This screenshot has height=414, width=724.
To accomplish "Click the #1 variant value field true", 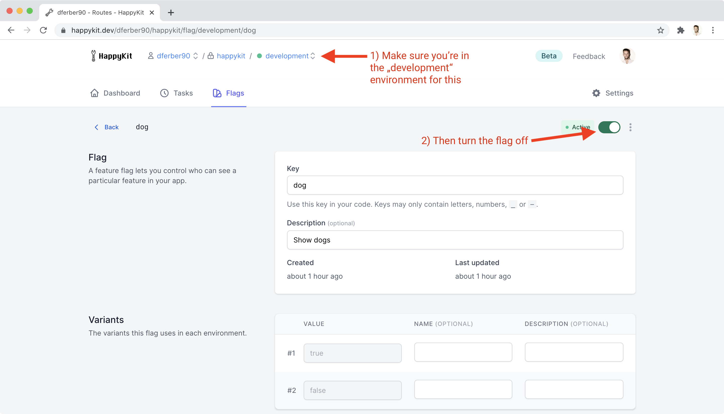I will click(352, 353).
